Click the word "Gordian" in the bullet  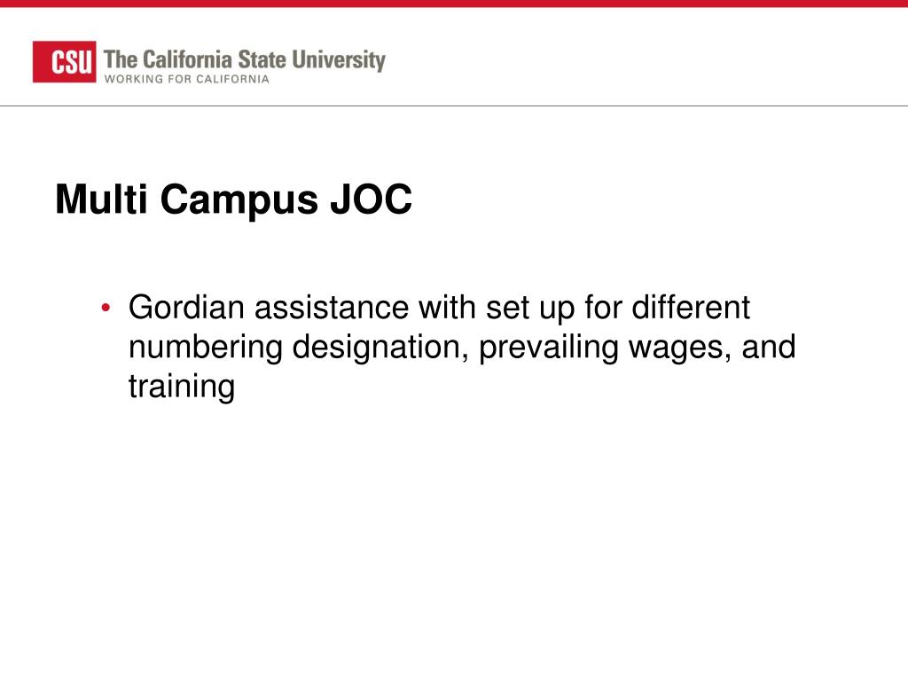point(186,307)
